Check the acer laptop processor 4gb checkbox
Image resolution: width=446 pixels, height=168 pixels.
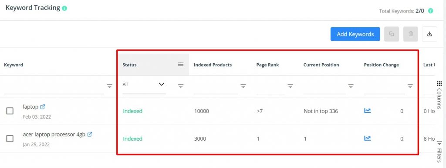(10, 139)
